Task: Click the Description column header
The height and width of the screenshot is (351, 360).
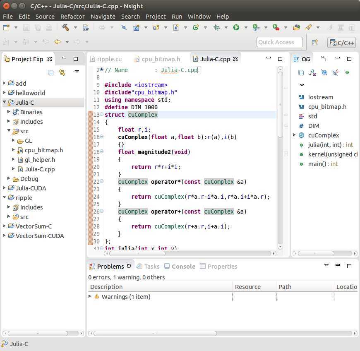Action: coord(160,287)
